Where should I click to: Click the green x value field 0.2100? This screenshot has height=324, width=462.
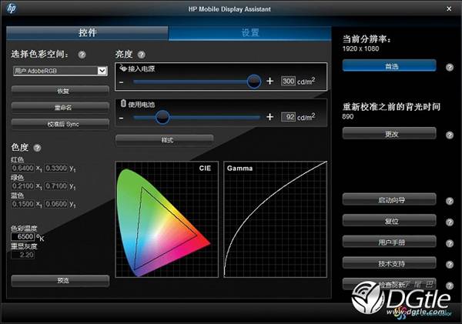click(23, 186)
